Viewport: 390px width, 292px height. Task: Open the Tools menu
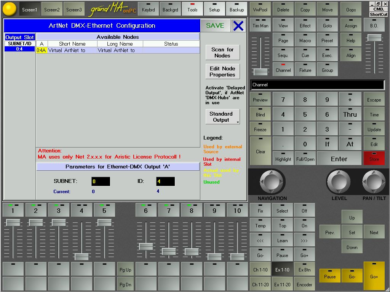pyautogui.click(x=192, y=9)
